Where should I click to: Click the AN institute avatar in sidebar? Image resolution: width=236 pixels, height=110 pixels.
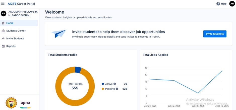click(4, 13)
